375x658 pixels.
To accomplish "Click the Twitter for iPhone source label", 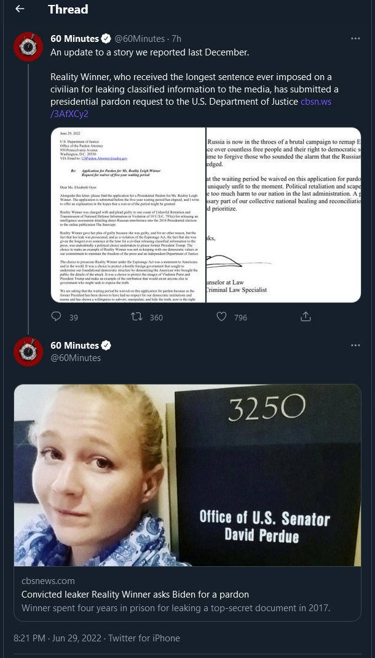I will point(144,638).
